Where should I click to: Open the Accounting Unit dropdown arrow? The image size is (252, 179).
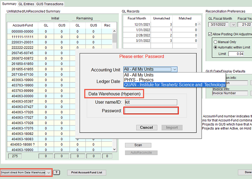tap(174, 70)
